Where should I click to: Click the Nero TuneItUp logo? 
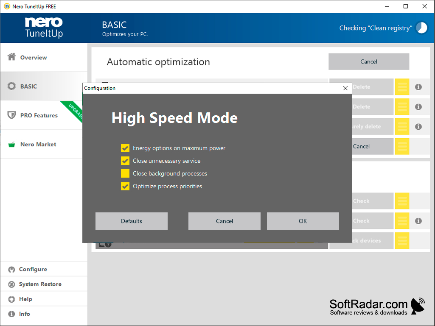44,27
